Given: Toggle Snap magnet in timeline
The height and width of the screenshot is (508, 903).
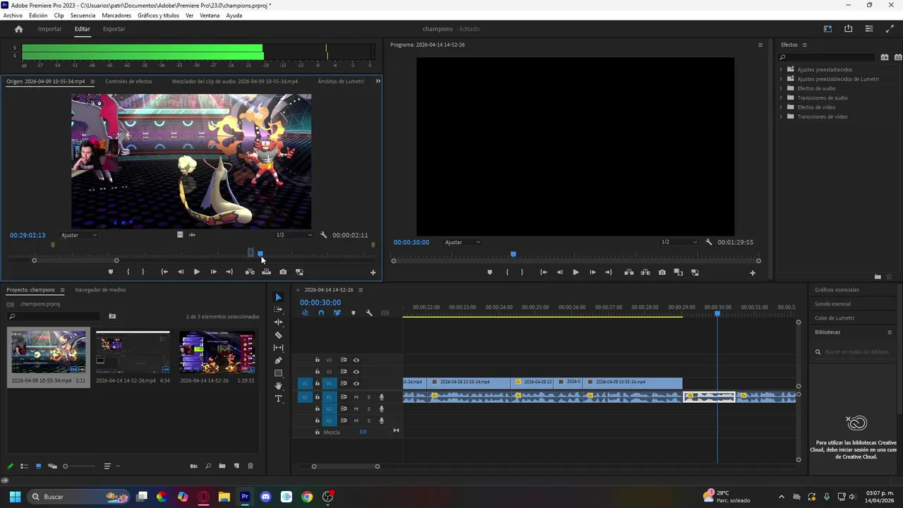Looking at the screenshot, I should coord(321,313).
